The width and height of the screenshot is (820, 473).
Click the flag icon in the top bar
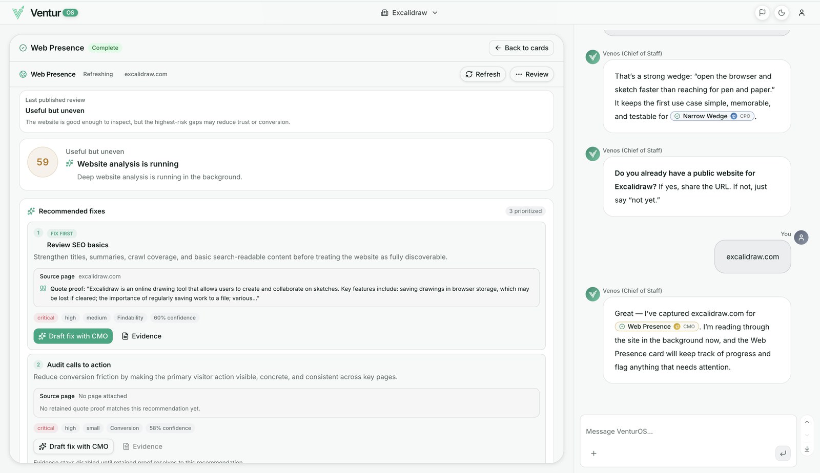click(762, 13)
